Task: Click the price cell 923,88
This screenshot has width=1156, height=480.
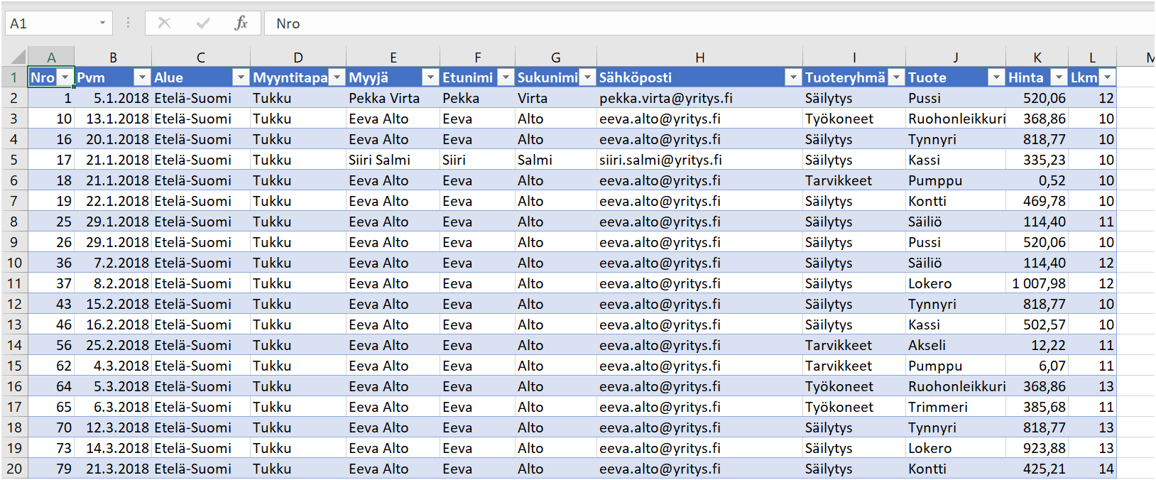Action: pos(1037,448)
